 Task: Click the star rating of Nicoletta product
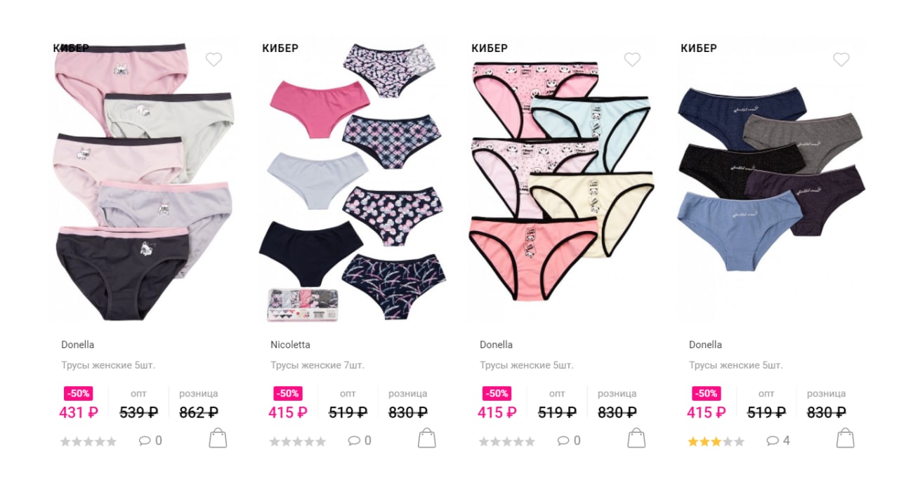(x=298, y=442)
